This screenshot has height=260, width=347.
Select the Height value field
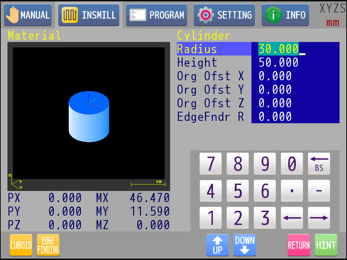coord(295,63)
